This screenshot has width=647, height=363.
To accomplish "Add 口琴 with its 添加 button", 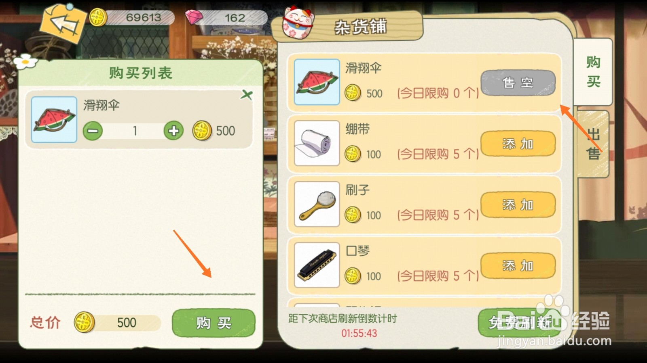I will point(518,265).
